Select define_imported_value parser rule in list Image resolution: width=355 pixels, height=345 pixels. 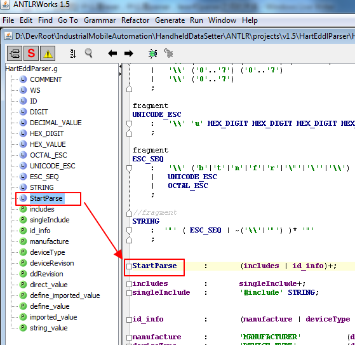point(65,295)
